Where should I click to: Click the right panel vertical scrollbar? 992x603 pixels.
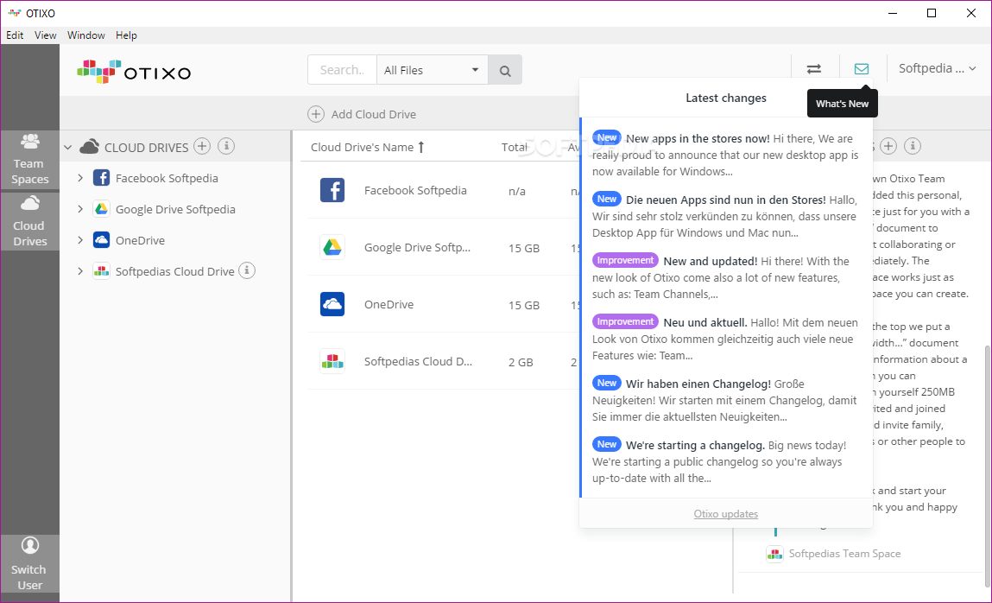pyautogui.click(x=988, y=468)
